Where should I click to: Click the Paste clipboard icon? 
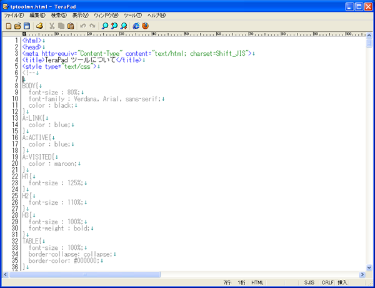click(71, 26)
